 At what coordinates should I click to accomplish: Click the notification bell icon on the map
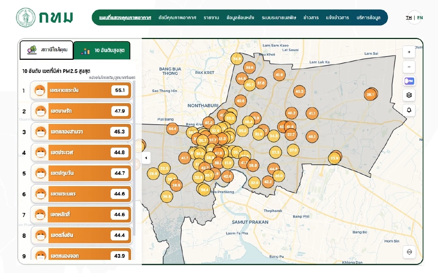[x=409, y=110]
